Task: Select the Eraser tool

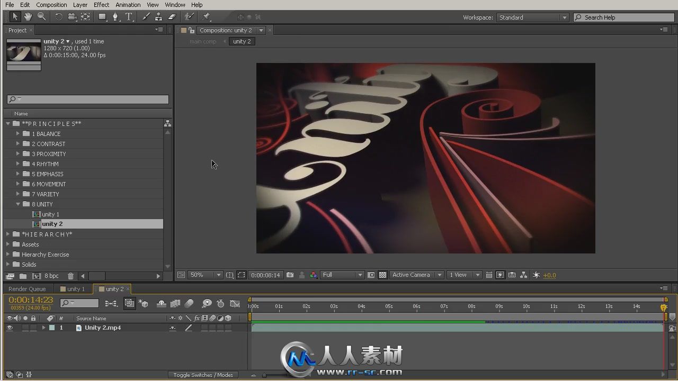Action: (x=172, y=17)
